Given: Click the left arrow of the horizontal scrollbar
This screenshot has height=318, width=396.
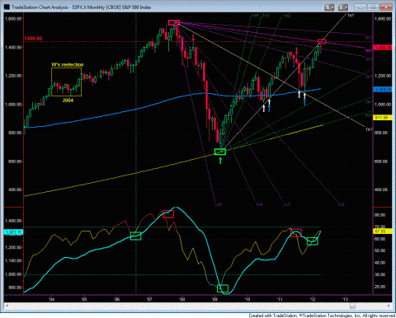Looking at the screenshot, I should tap(7, 305).
